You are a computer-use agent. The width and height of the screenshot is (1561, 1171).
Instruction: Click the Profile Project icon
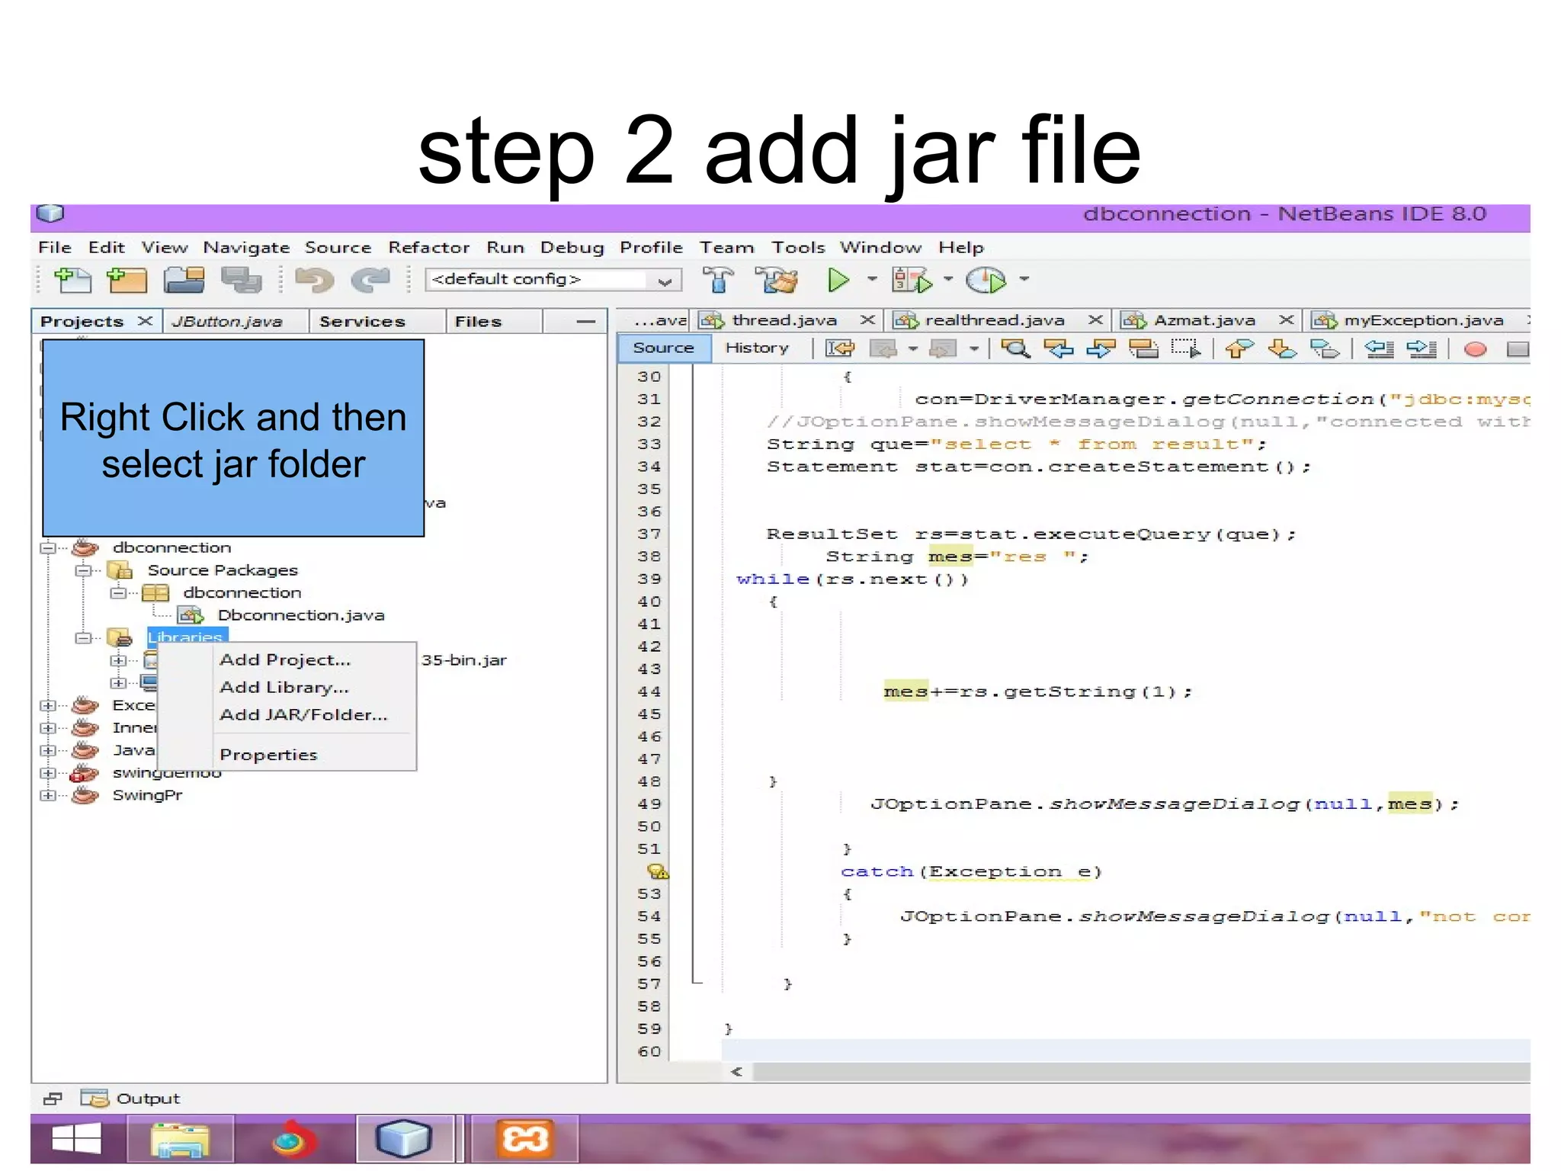[x=986, y=281]
